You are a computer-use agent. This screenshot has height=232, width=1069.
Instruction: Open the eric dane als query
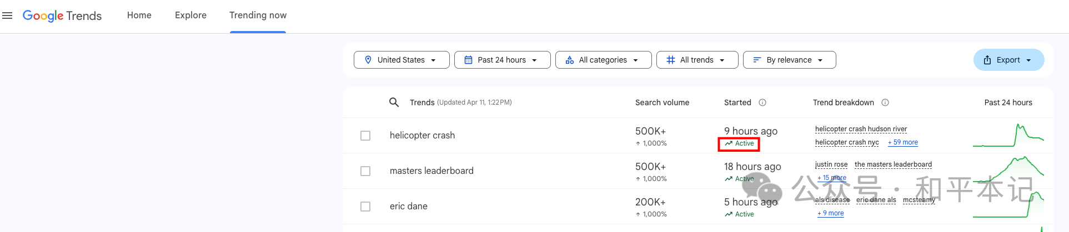[876, 200]
